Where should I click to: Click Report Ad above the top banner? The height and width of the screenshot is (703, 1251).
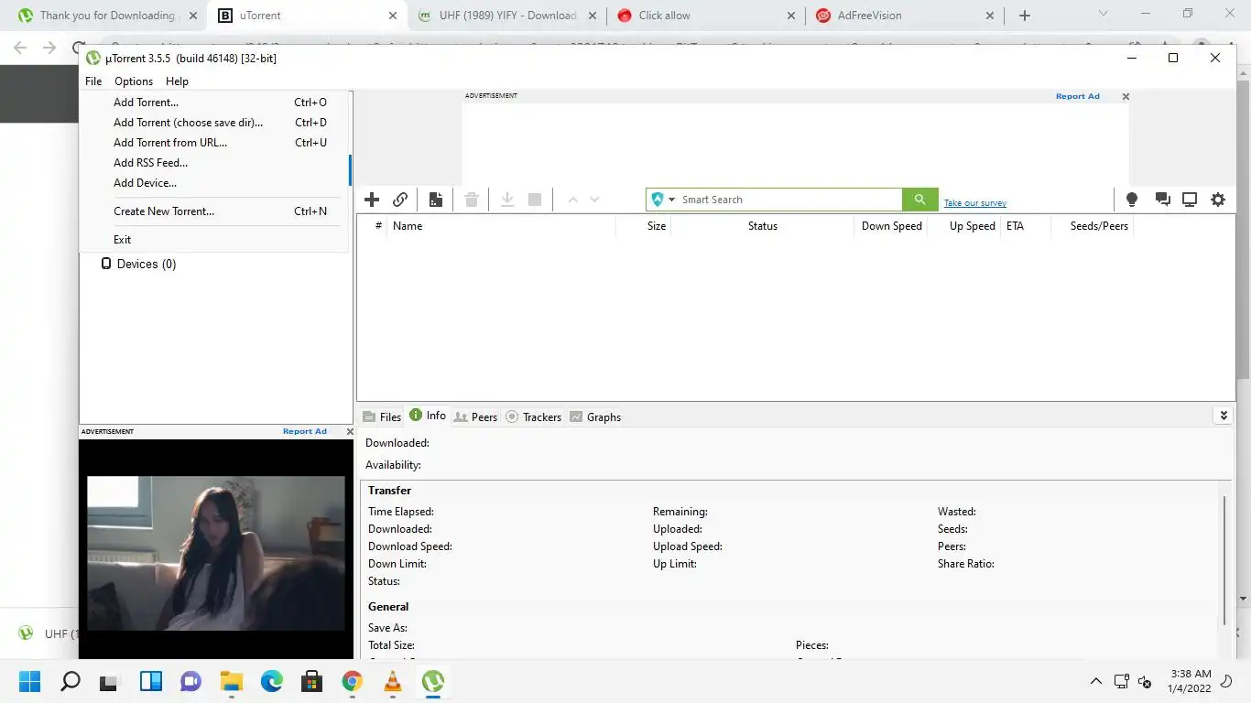[1078, 96]
